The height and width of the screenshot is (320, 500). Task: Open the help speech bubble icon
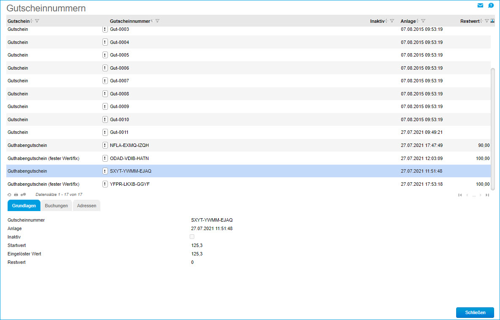(x=491, y=5)
